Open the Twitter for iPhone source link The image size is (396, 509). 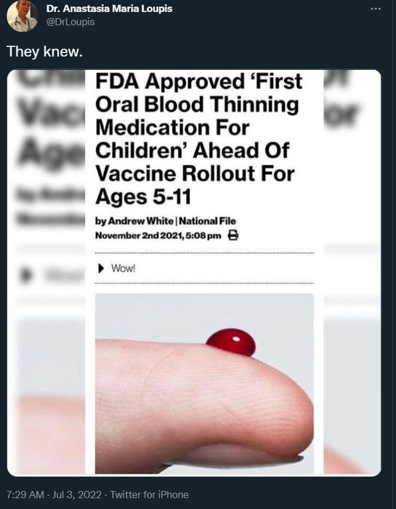[x=149, y=494]
